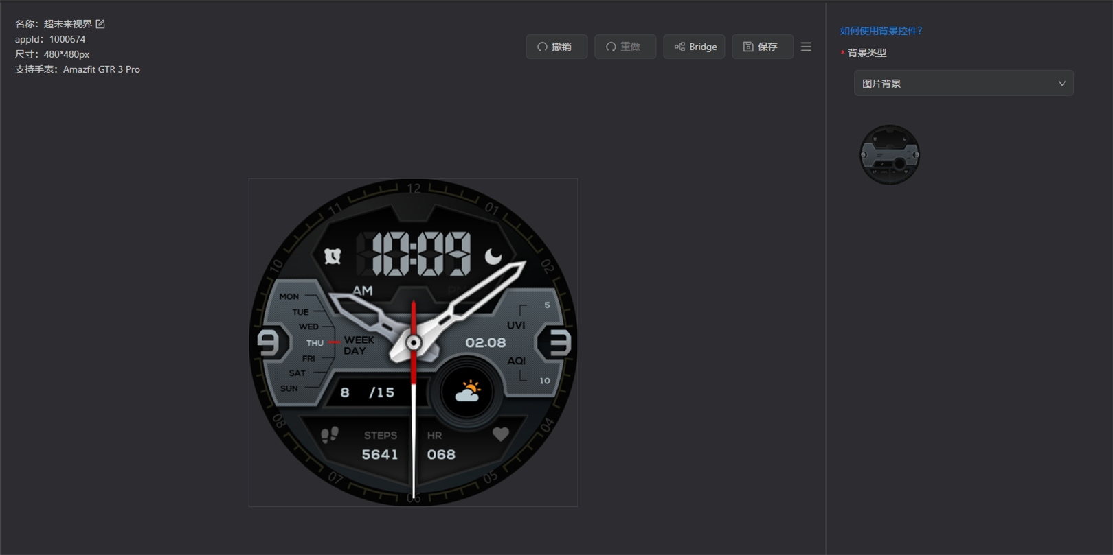Click the 撤销 (undo) button
Viewport: 1113px width, 555px height.
[x=556, y=47]
